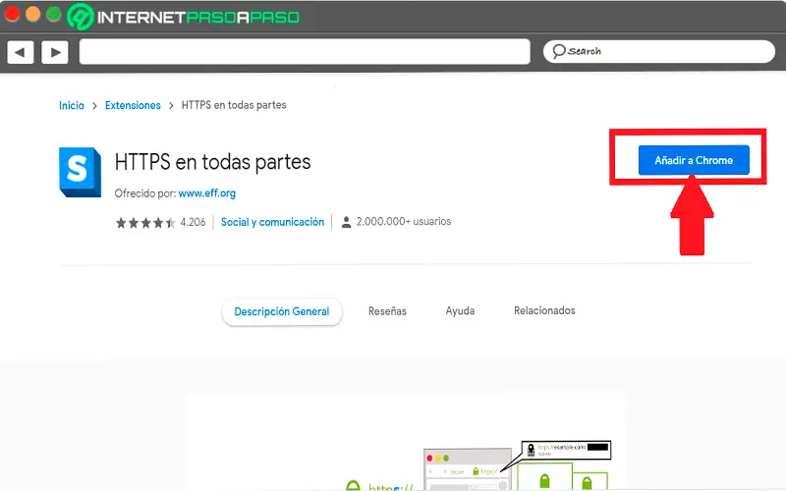This screenshot has height=491, width=786.
Task: Click the browser forward arrow button
Action: pyautogui.click(x=55, y=52)
